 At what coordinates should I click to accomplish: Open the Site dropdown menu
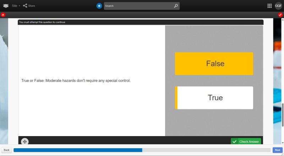(x=16, y=6)
